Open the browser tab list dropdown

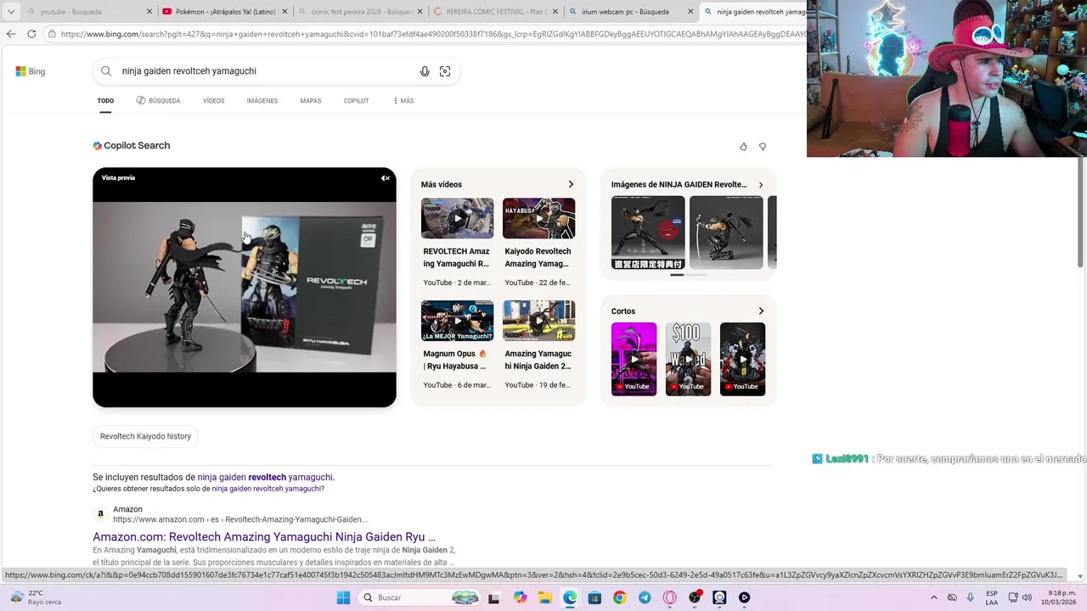11,12
